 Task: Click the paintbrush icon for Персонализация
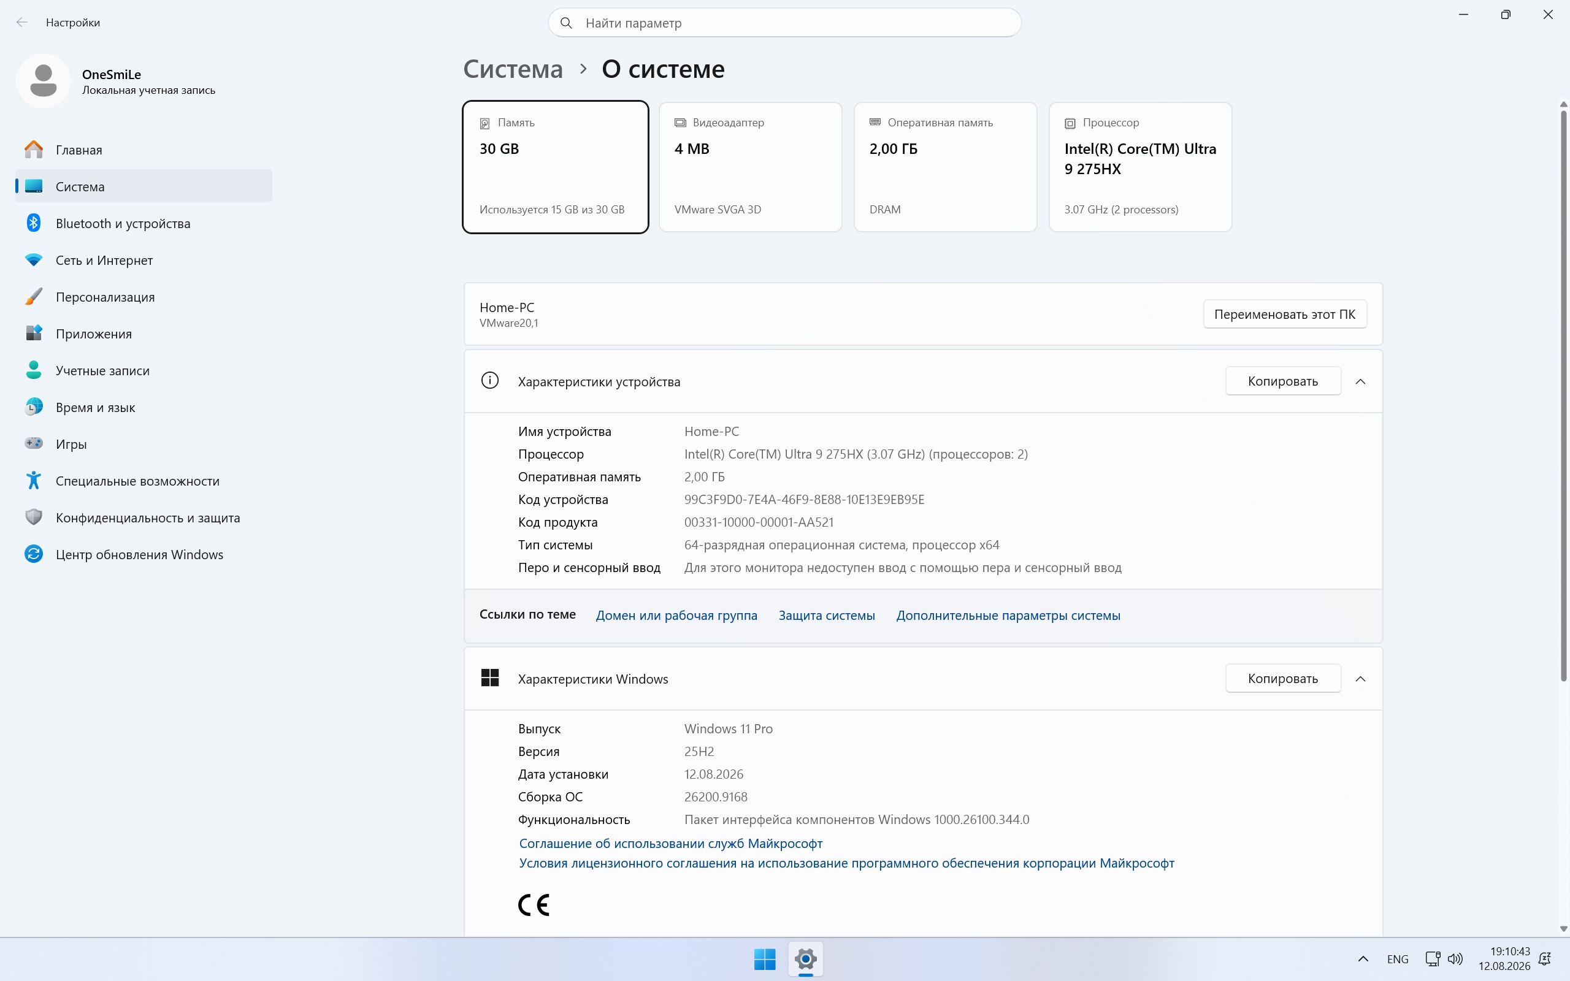pos(34,297)
